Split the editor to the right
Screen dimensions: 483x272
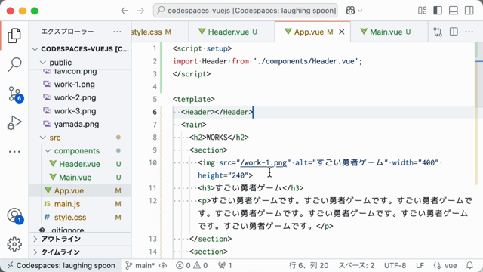click(454, 32)
